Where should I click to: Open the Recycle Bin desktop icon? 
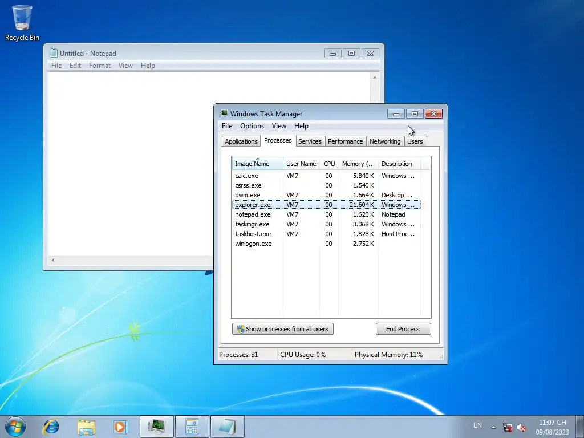(x=22, y=23)
